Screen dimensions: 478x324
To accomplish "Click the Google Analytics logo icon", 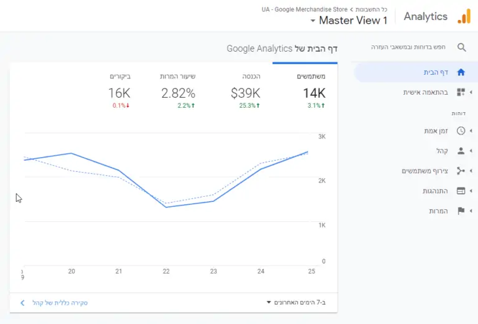I will click(x=464, y=16).
